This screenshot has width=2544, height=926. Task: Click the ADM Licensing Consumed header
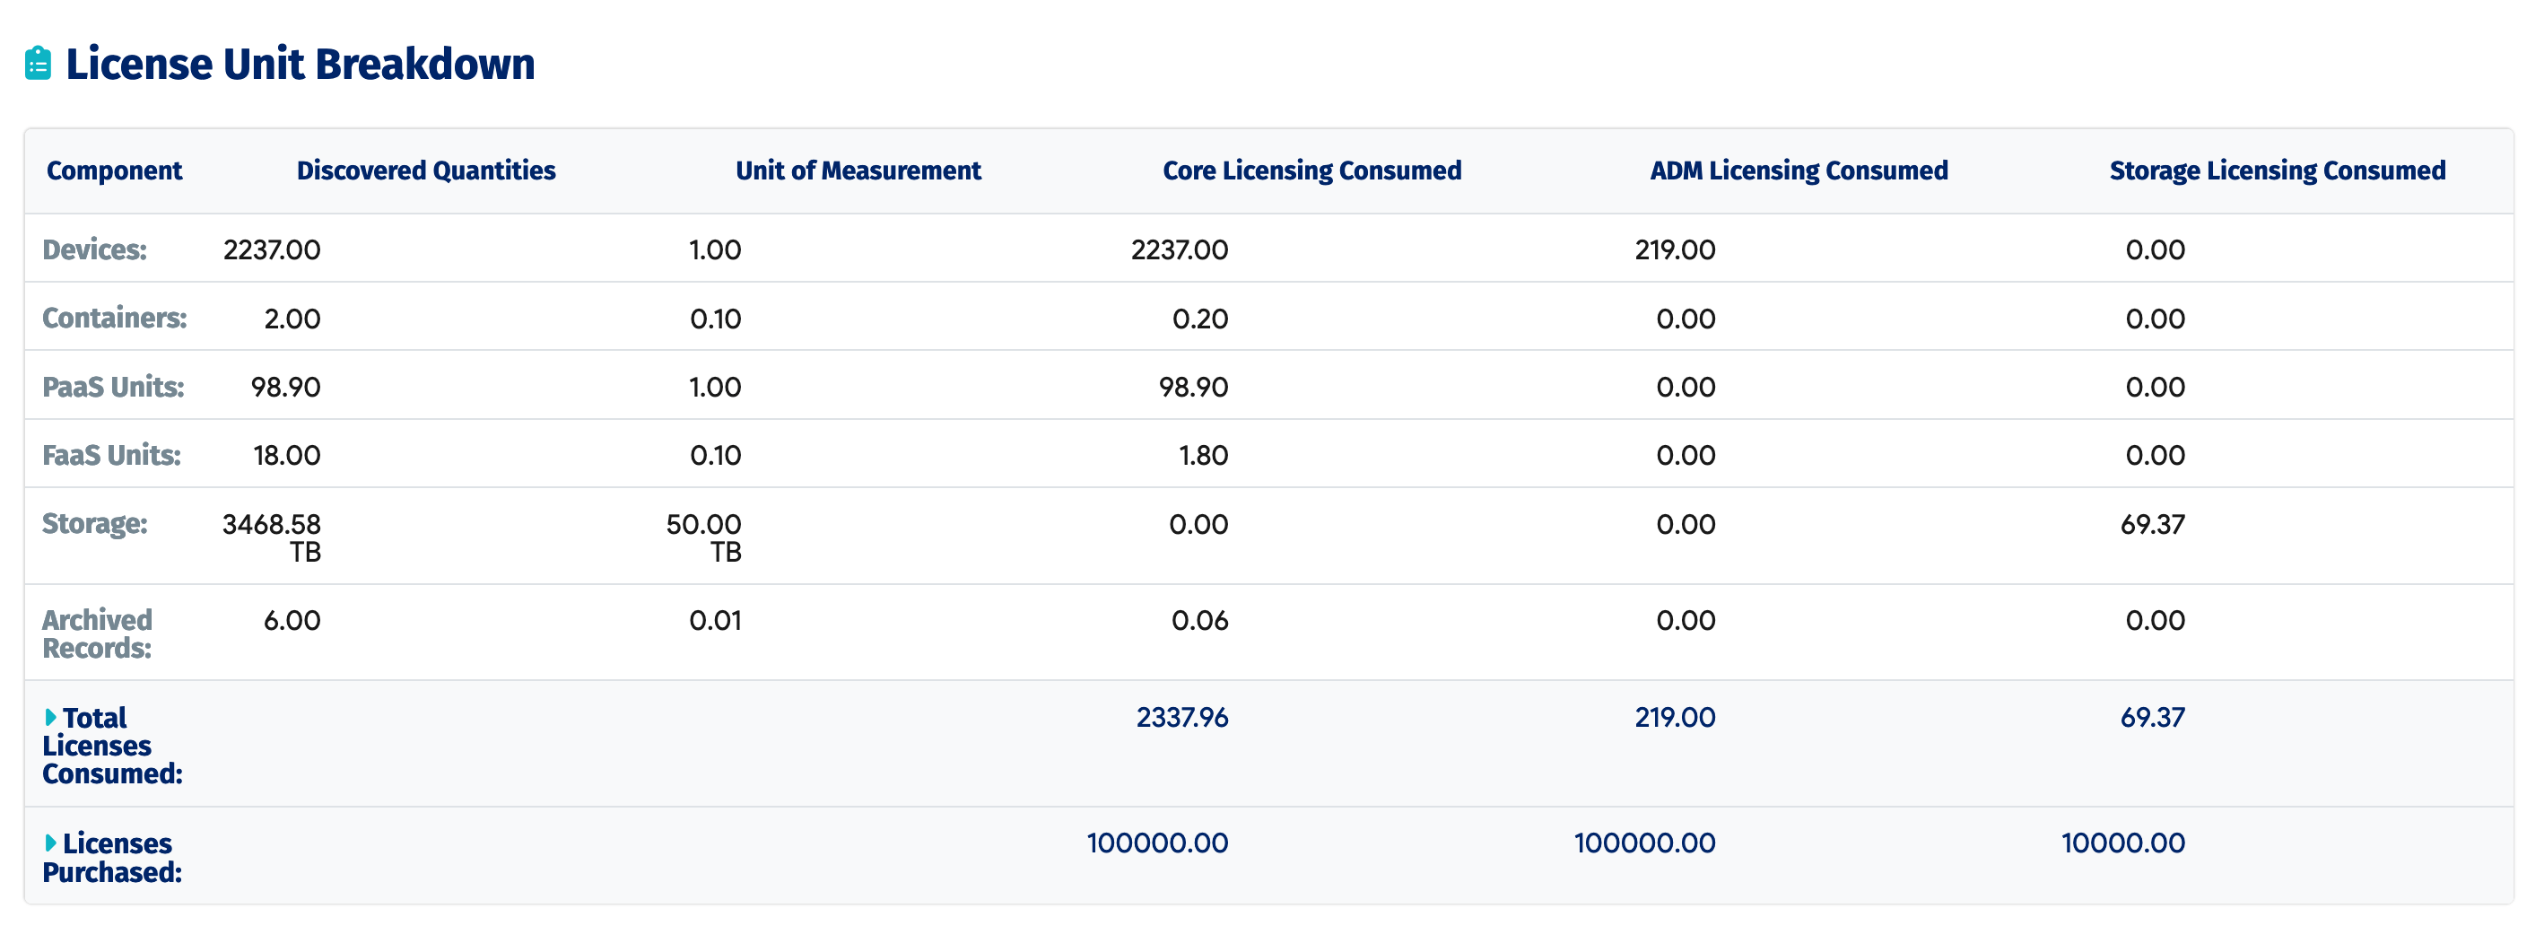pos(1798,171)
